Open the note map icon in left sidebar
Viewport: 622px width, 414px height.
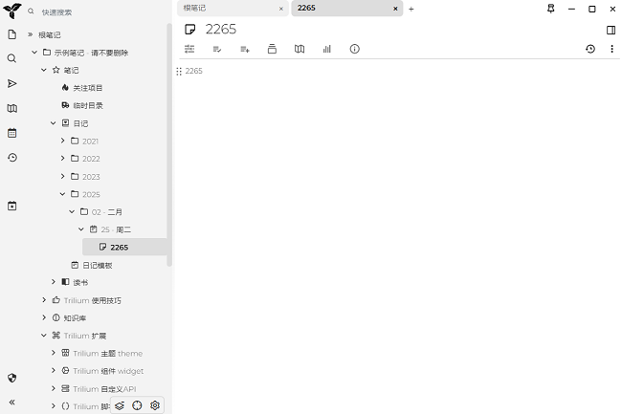[12, 109]
